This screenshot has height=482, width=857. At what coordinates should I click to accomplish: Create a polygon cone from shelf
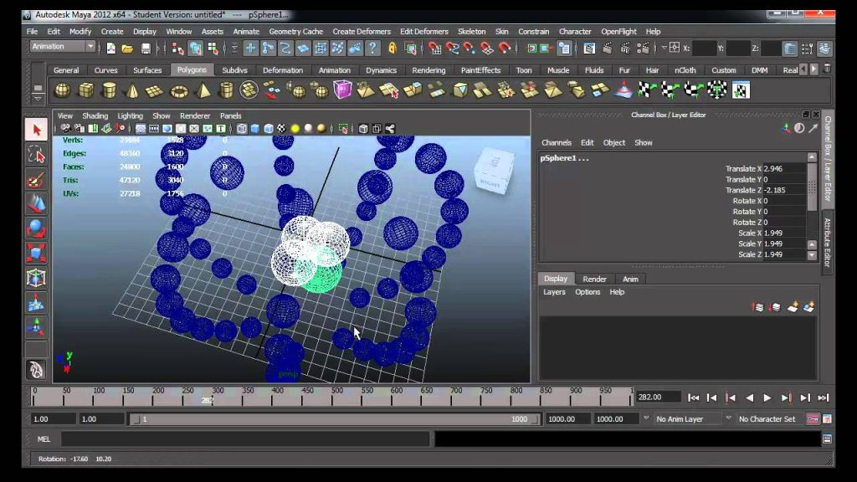pos(132,90)
